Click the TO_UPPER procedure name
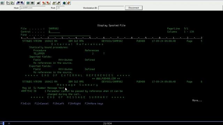The width and height of the screenshot is (223, 125). click(39, 53)
